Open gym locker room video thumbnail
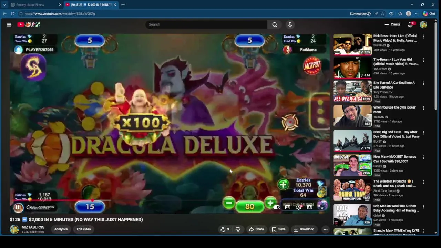Image resolution: width=441 pixels, height=248 pixels. (x=352, y=116)
